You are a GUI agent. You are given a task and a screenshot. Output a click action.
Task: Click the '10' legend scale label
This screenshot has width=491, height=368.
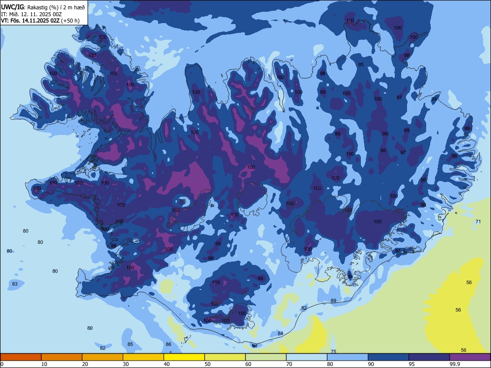coord(44,364)
